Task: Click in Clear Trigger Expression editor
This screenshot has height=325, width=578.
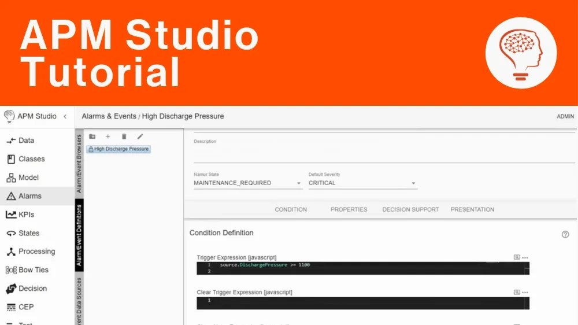Action: [363, 303]
